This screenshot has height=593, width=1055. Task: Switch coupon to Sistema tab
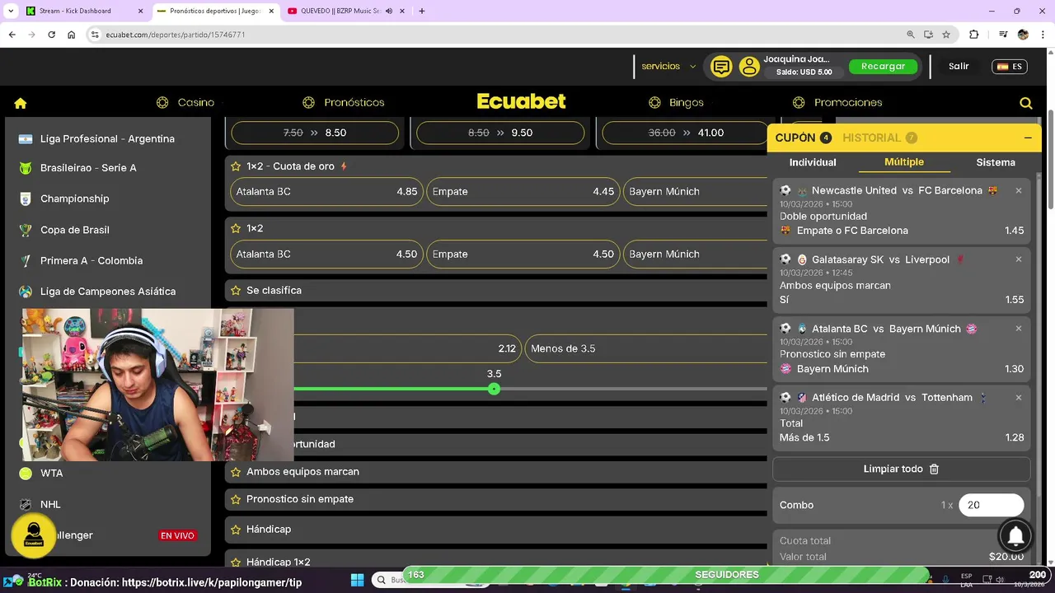click(996, 163)
